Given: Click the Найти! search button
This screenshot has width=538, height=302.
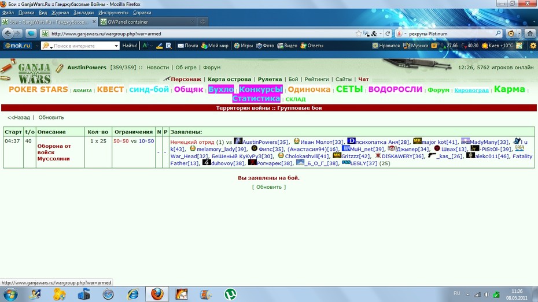Looking at the screenshot, I should [x=130, y=46].
